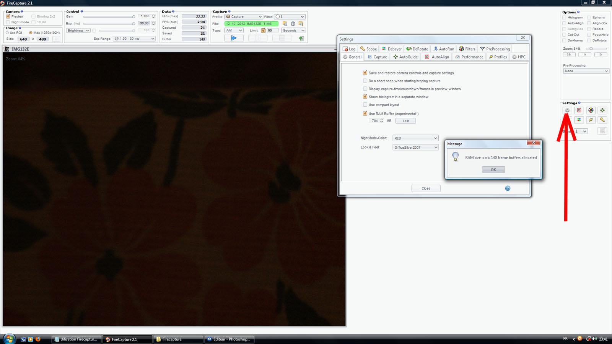Click the 1x zoom button

click(x=584, y=55)
